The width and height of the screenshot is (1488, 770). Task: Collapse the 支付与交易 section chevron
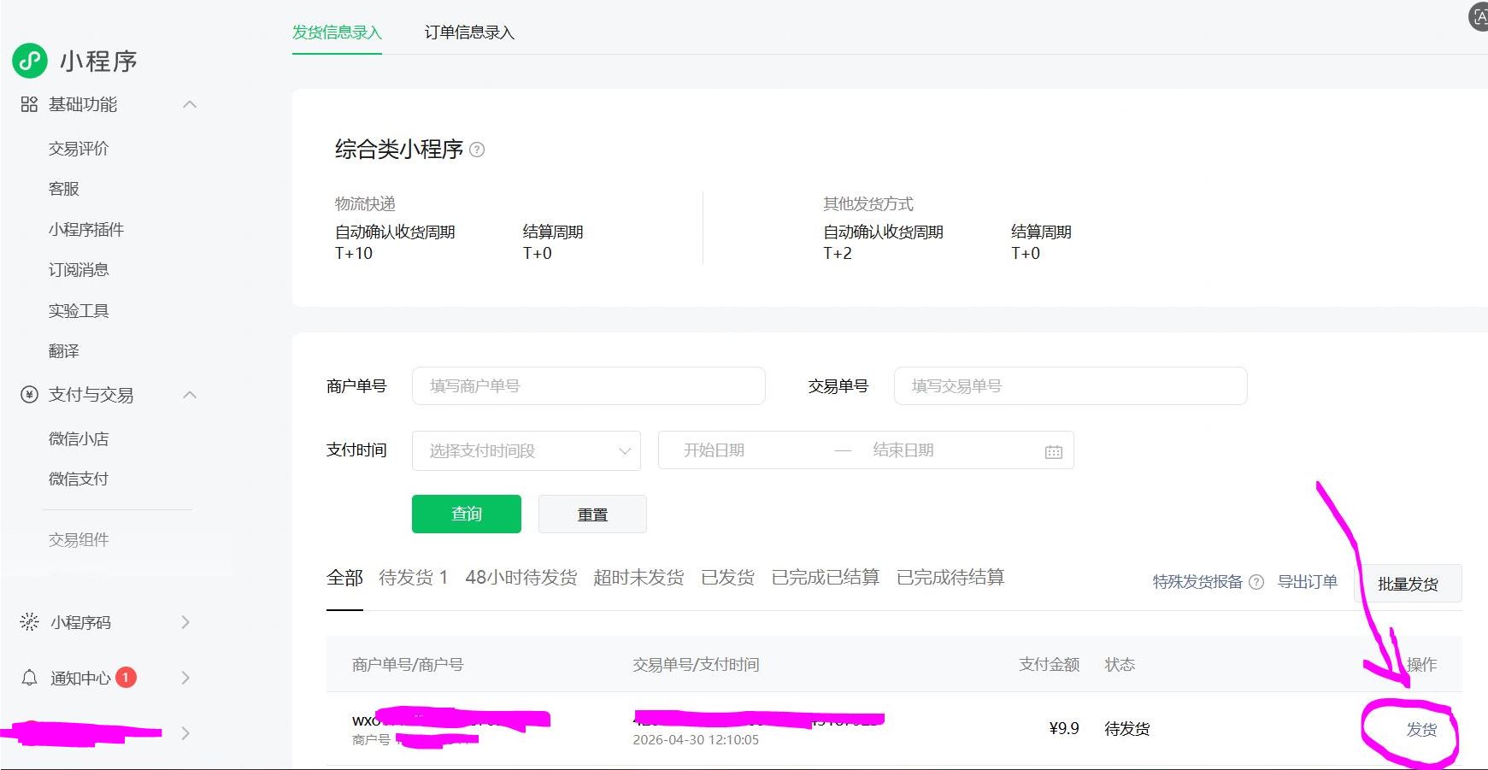point(190,394)
